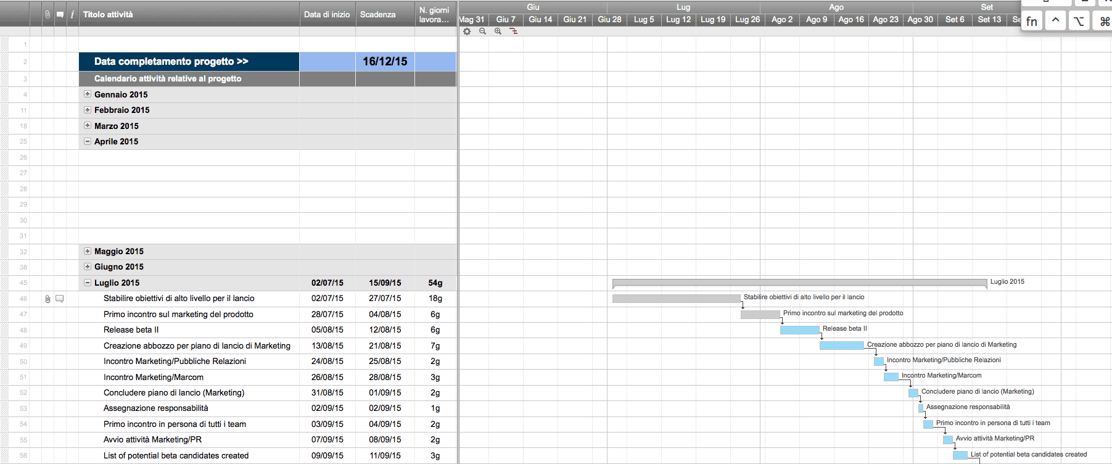Expand Maggio 2015 group
This screenshot has width=1112, height=464.
tap(88, 251)
